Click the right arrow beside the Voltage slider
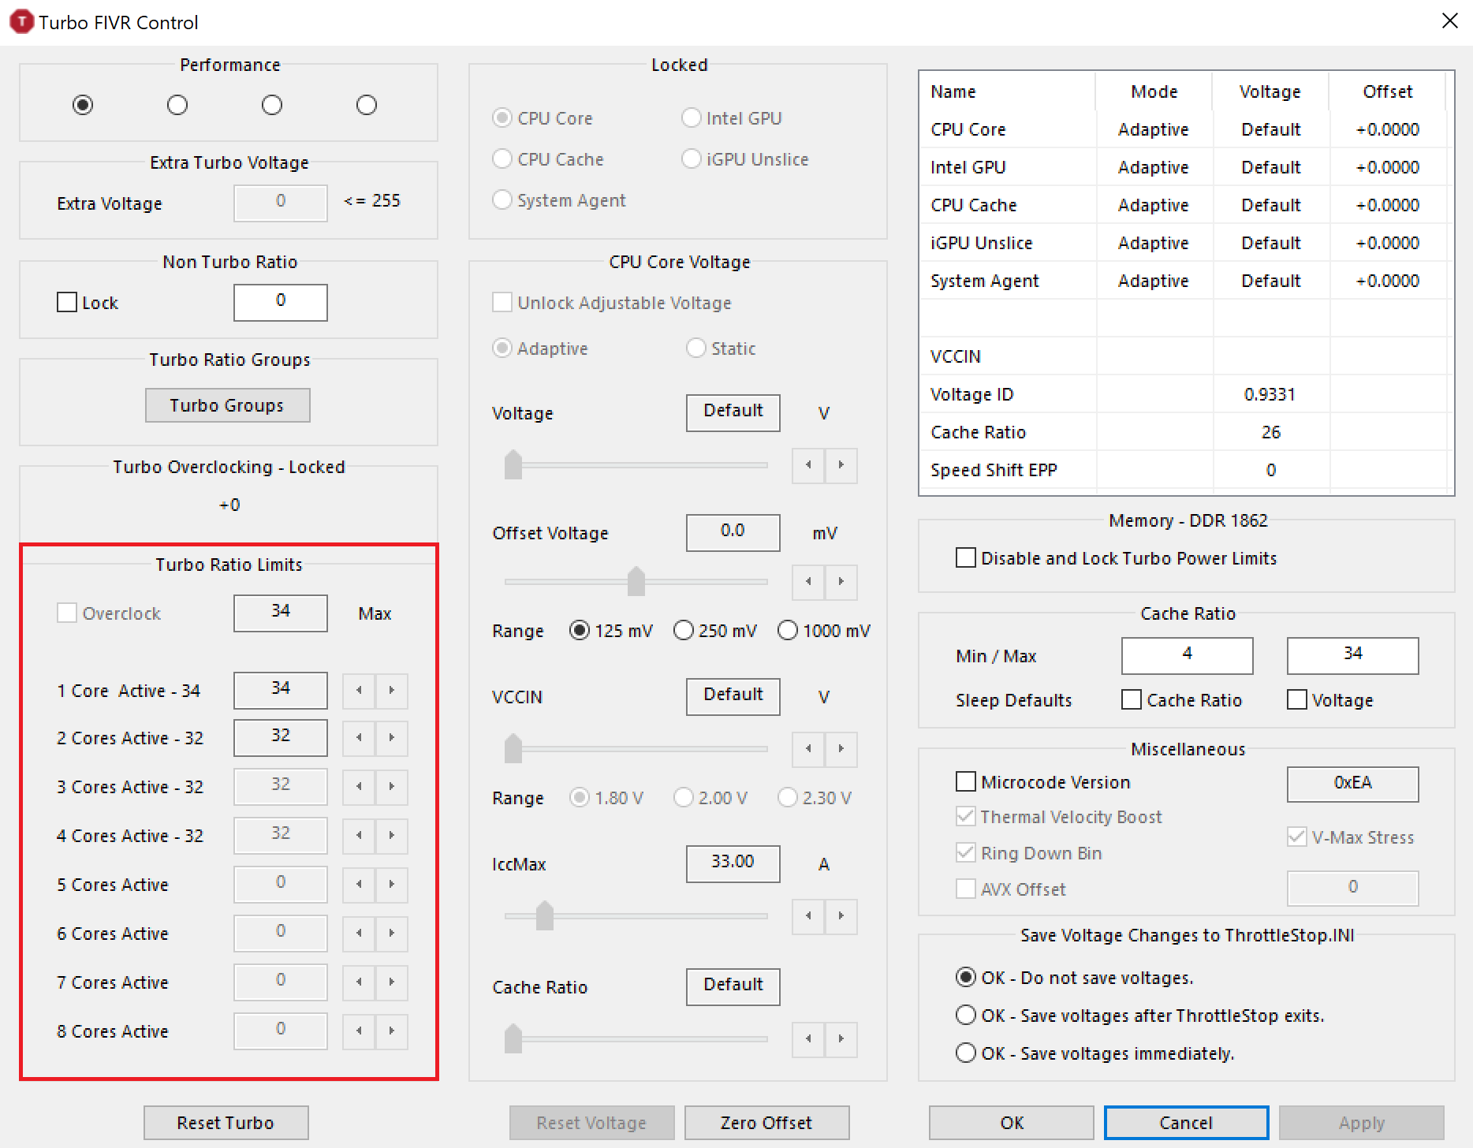The height and width of the screenshot is (1148, 1473). pyautogui.click(x=841, y=465)
